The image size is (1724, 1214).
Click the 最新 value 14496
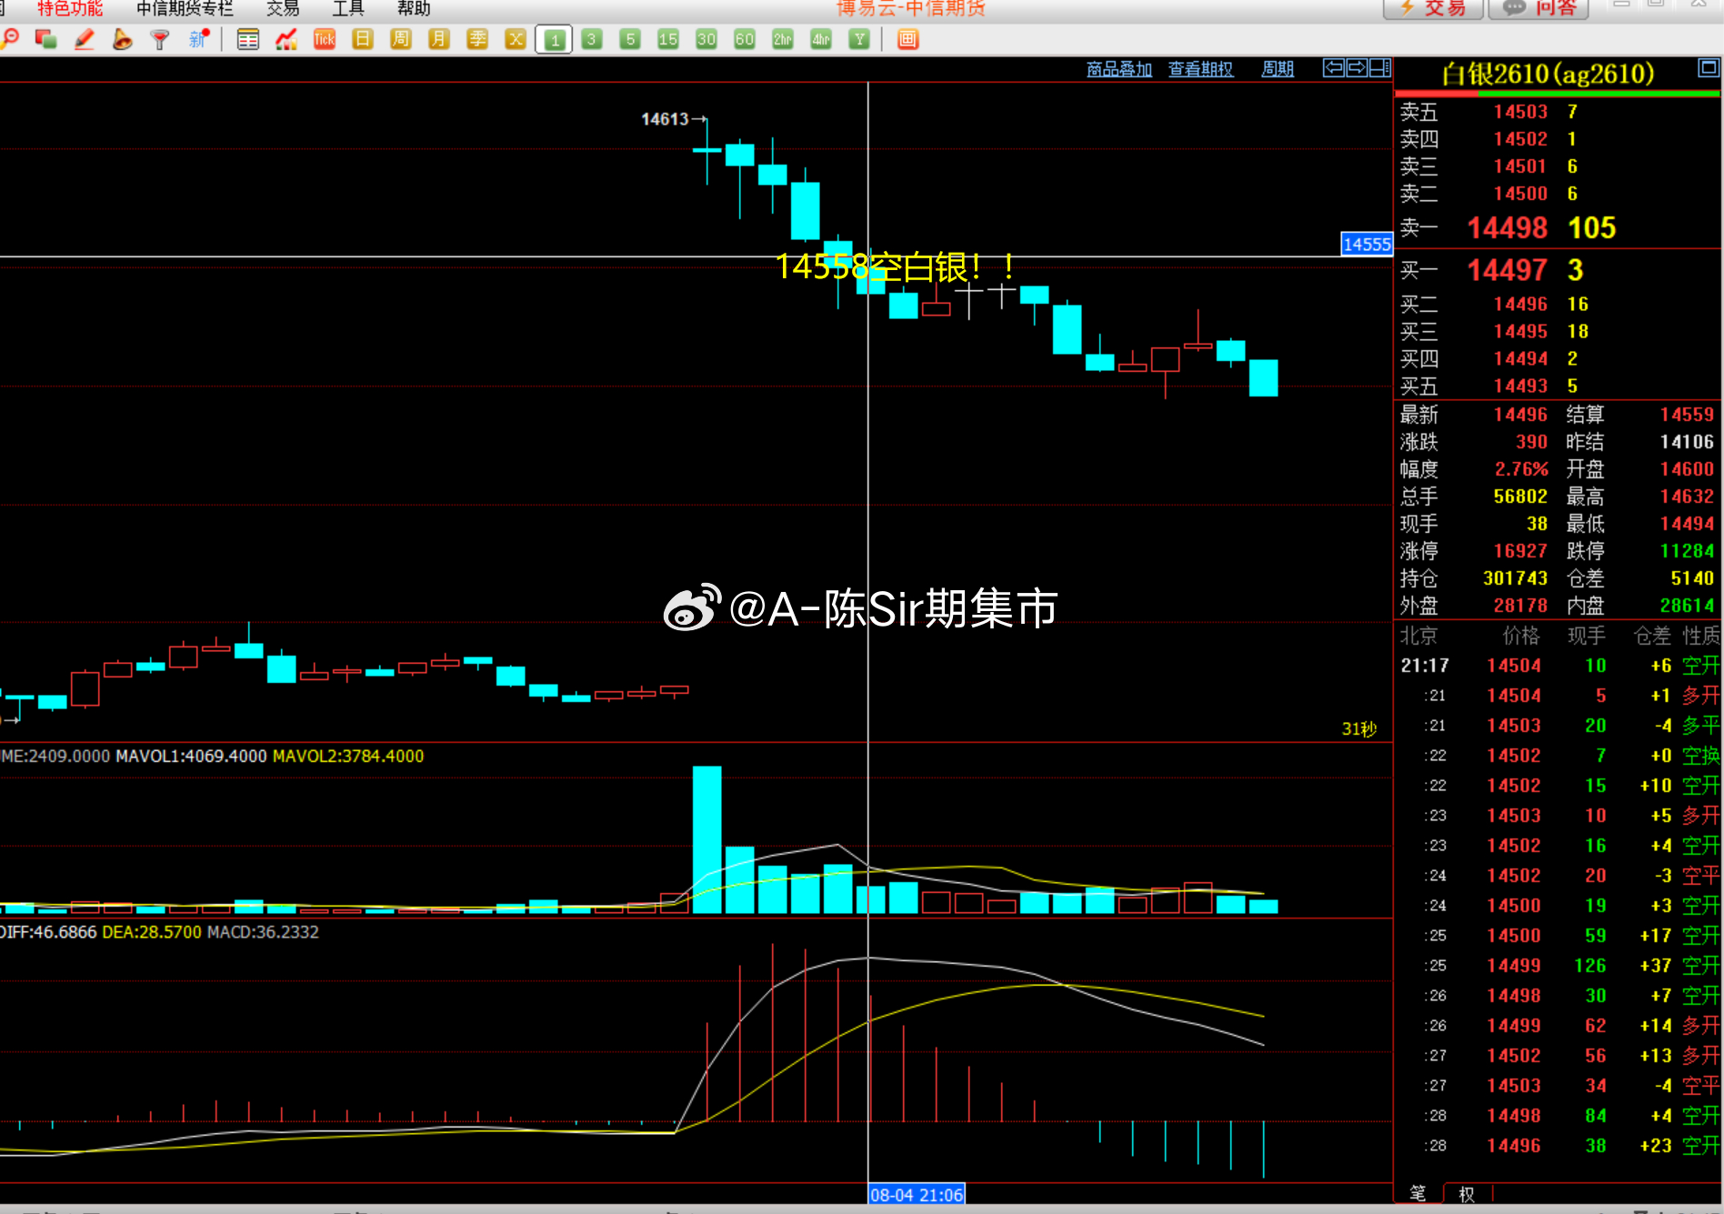click(1520, 415)
